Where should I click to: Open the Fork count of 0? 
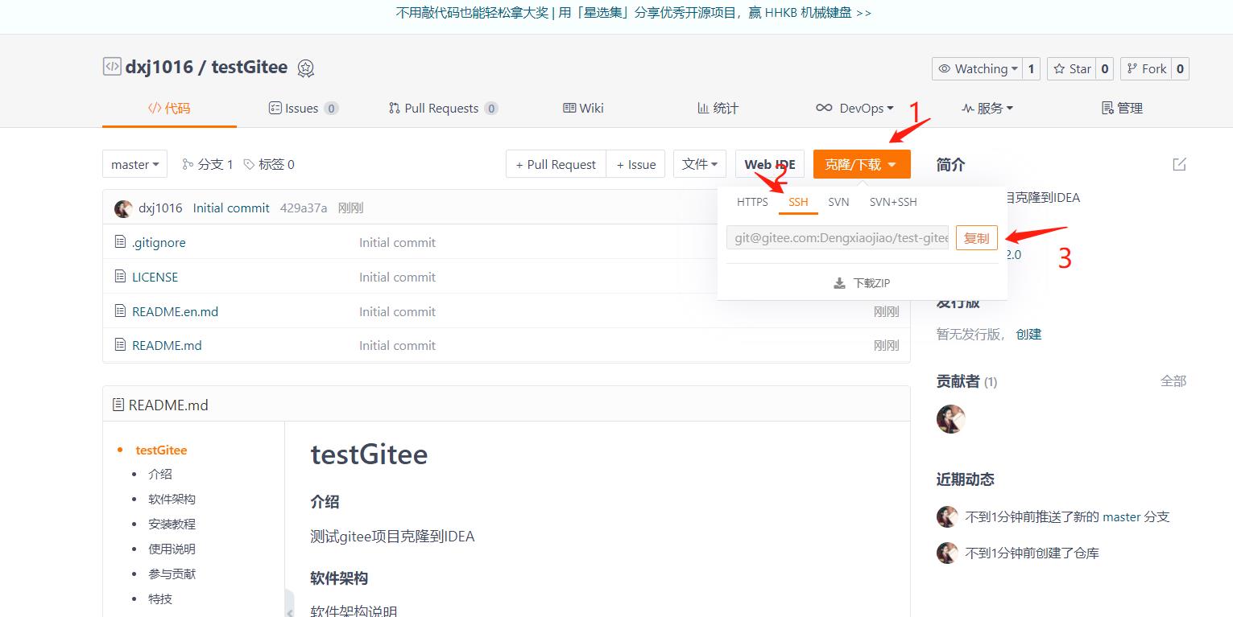[x=1180, y=68]
